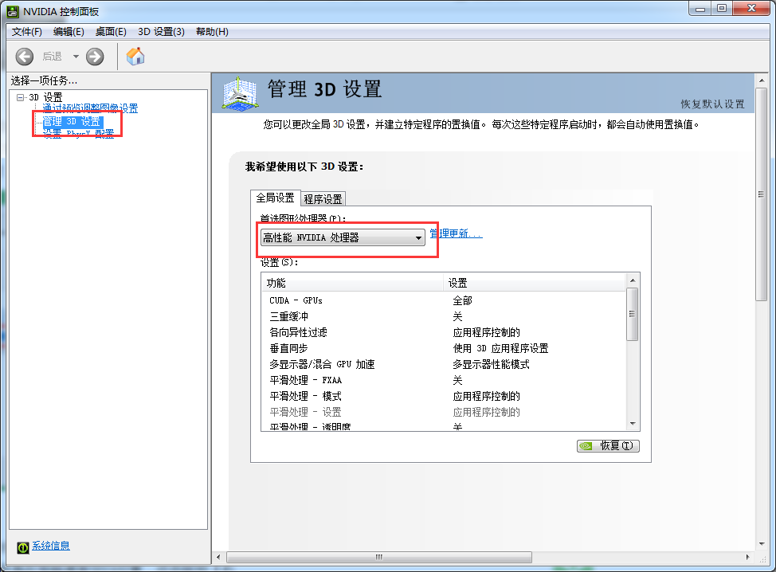Open the 帮助(H) menu

pyautogui.click(x=212, y=32)
